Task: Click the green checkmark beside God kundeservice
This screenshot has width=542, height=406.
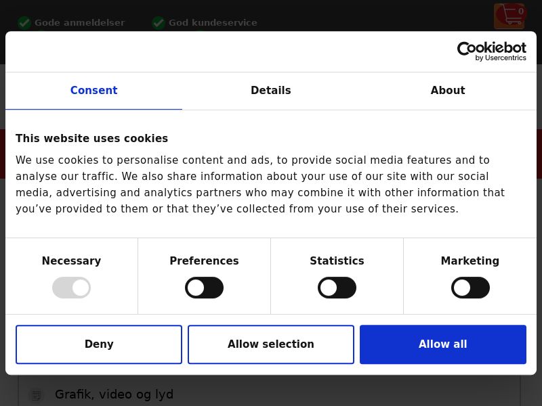Action: [x=159, y=23]
